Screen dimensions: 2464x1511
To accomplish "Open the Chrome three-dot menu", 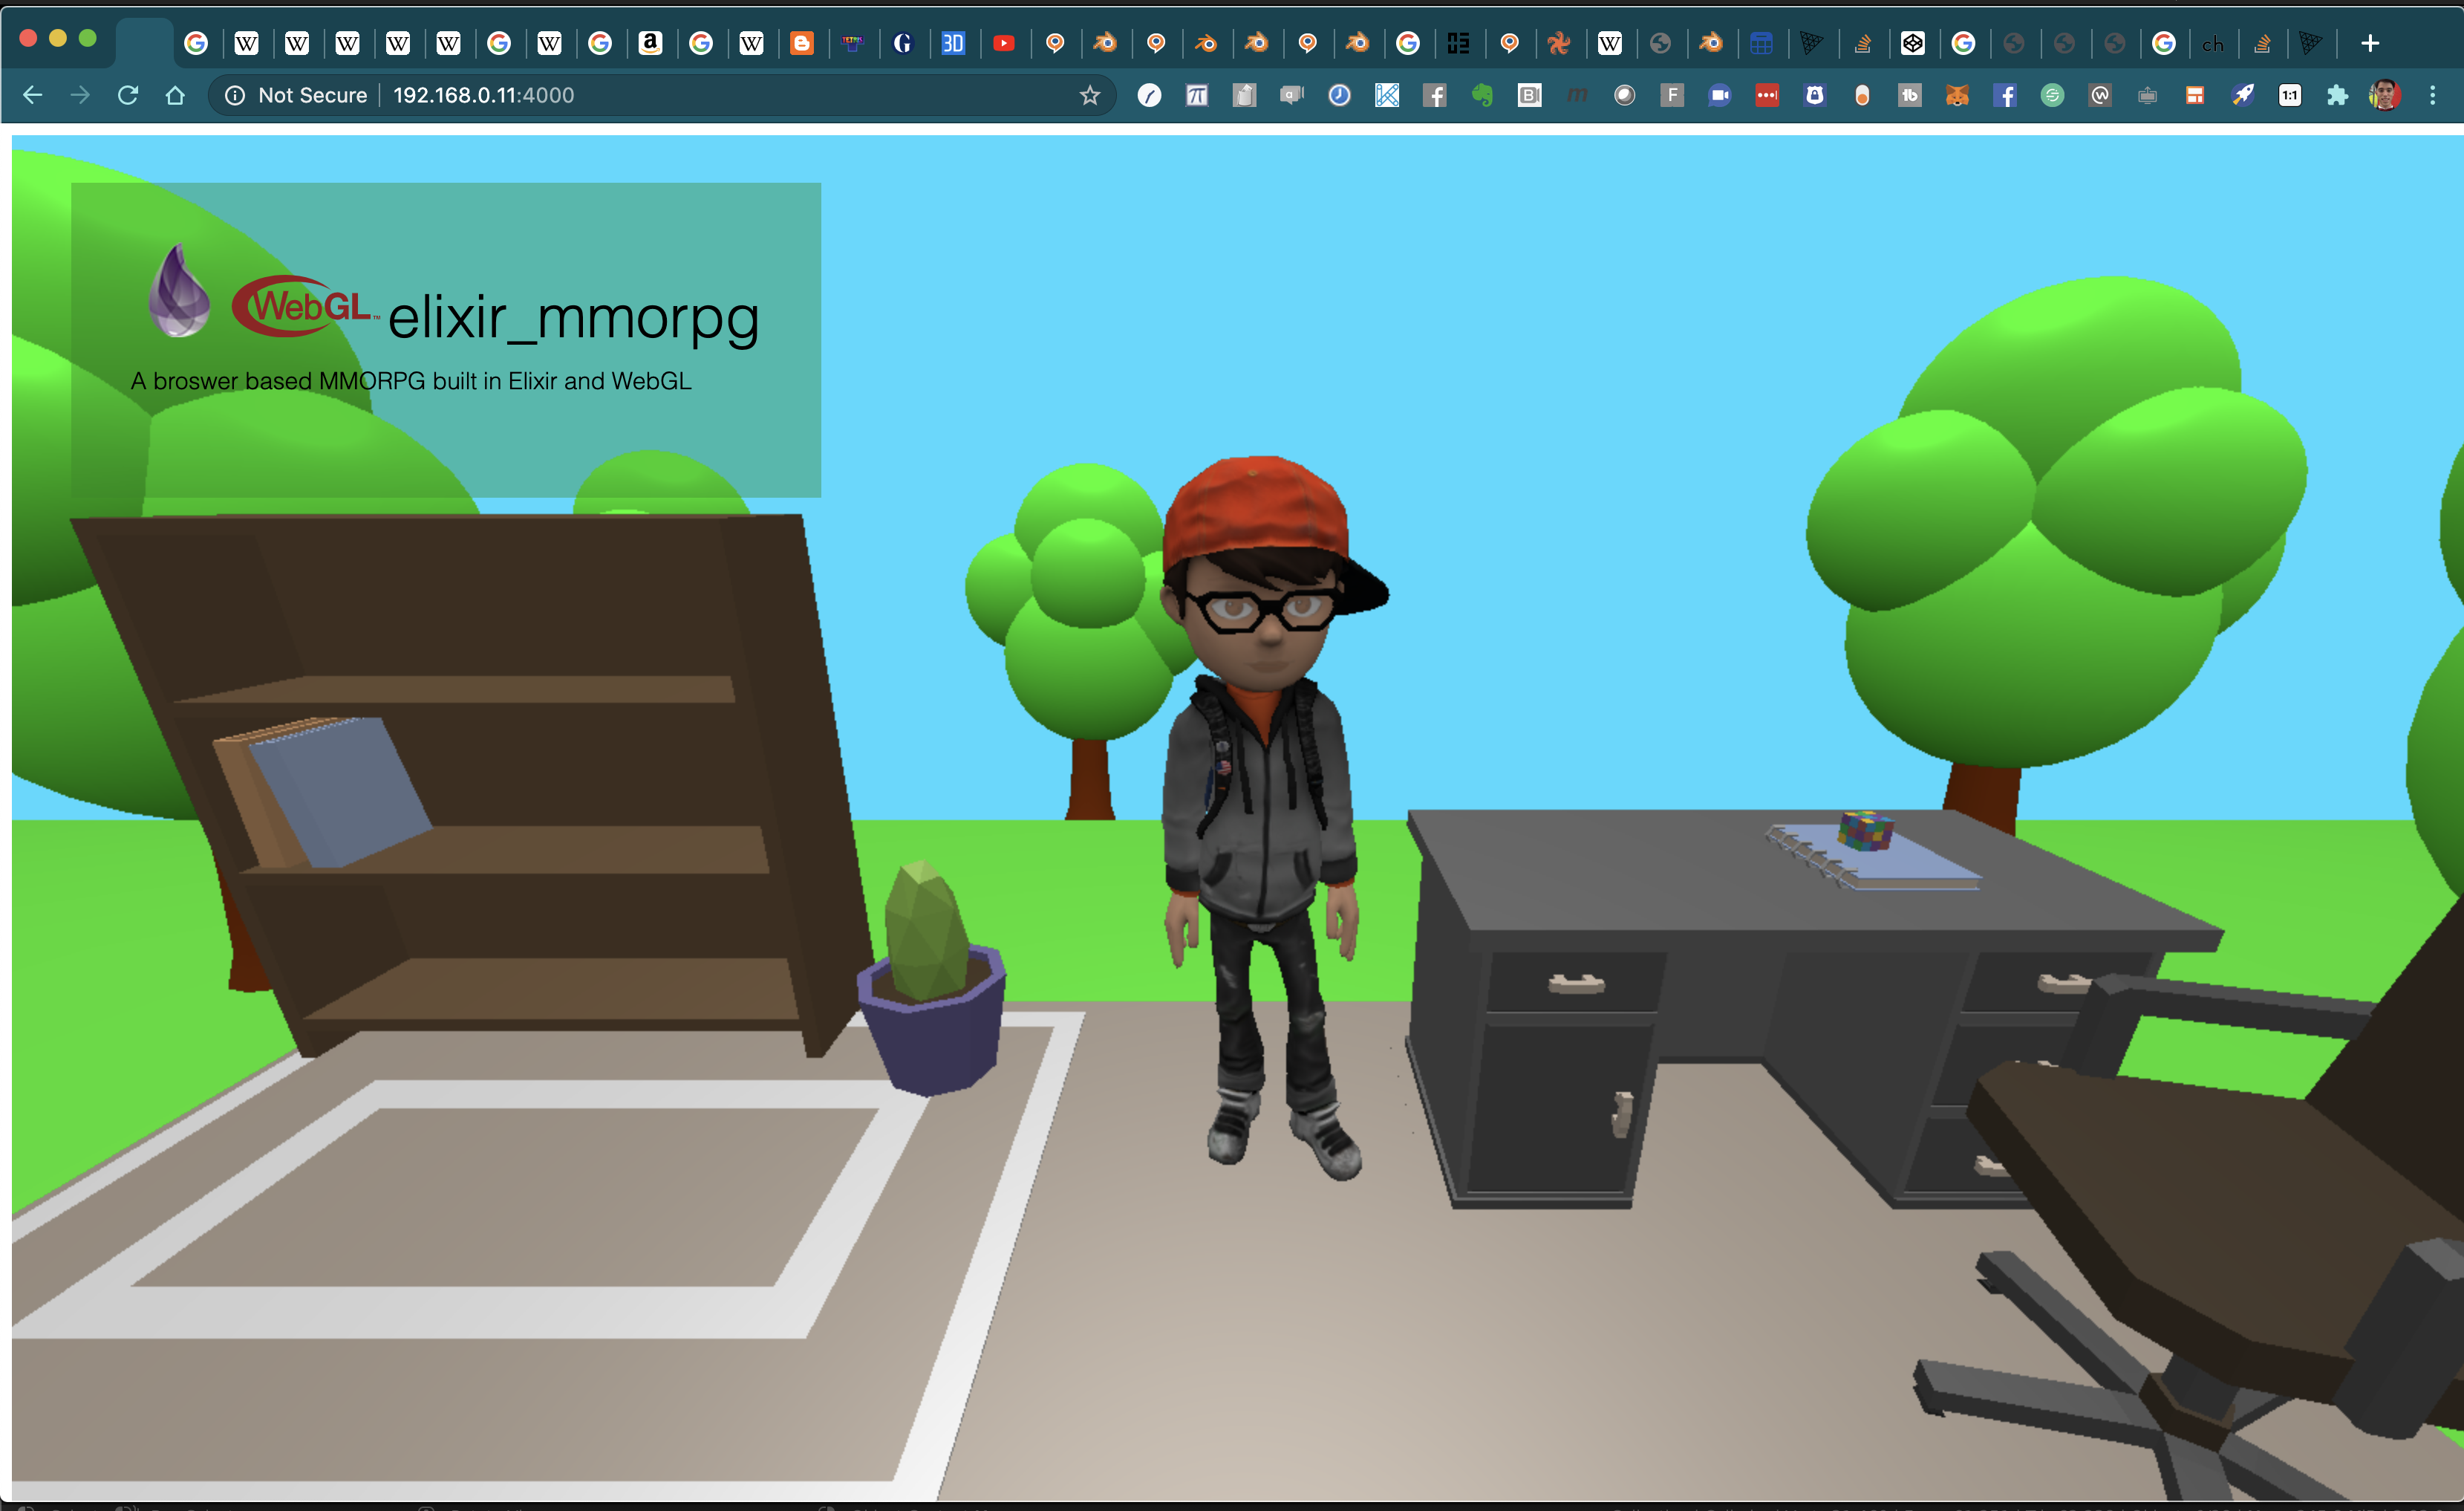I will (2433, 95).
